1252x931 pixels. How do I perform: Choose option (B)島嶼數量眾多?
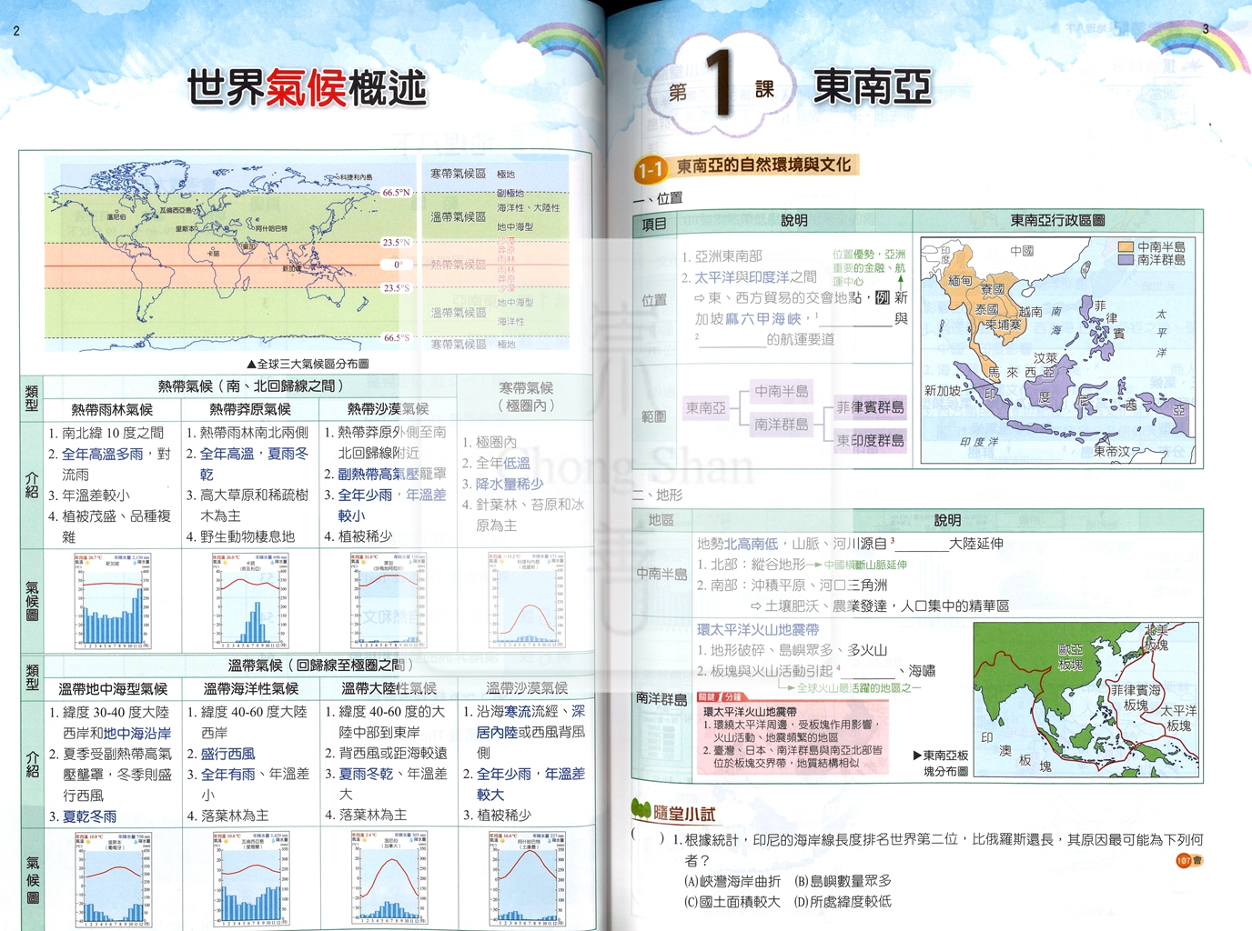click(x=843, y=881)
